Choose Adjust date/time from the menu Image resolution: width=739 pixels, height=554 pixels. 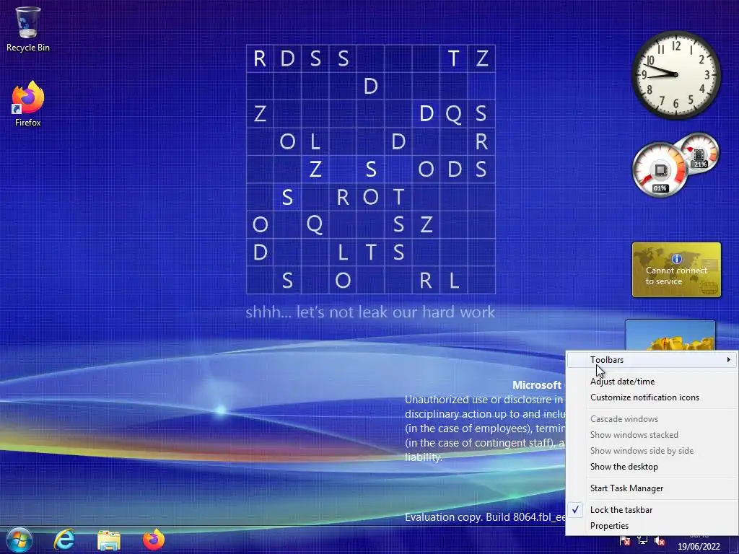click(652, 382)
